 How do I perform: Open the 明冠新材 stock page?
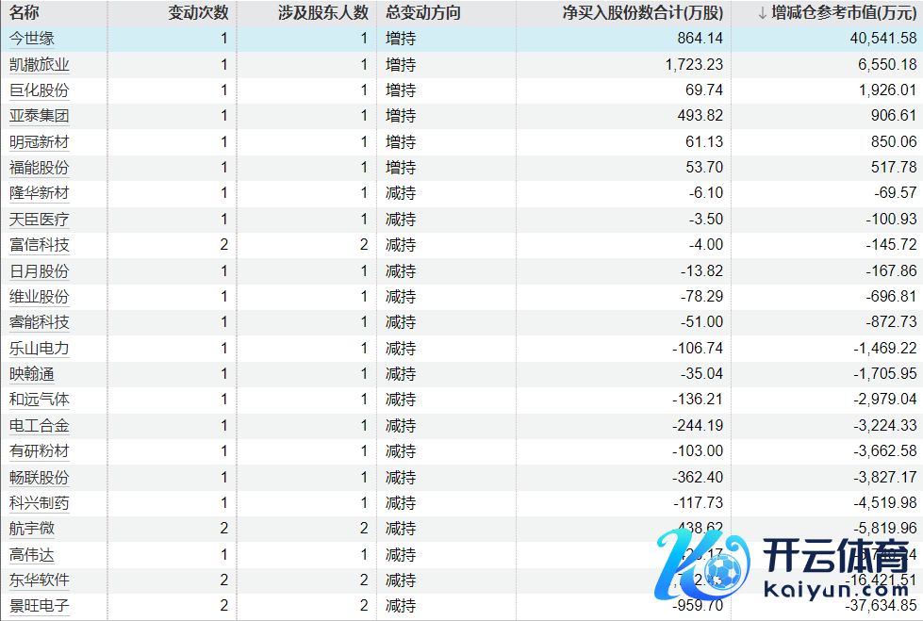[x=39, y=142]
